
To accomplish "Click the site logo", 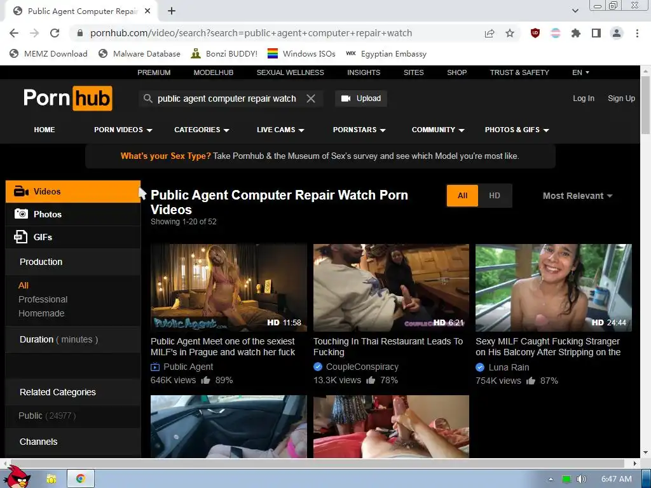I will (x=67, y=98).
